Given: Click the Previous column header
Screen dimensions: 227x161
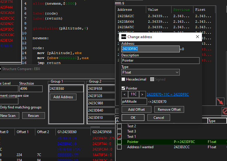Looking at the screenshot, I should click(181, 10).
